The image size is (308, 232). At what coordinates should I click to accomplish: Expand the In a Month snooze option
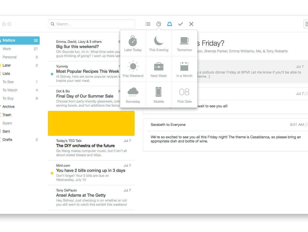184,69
